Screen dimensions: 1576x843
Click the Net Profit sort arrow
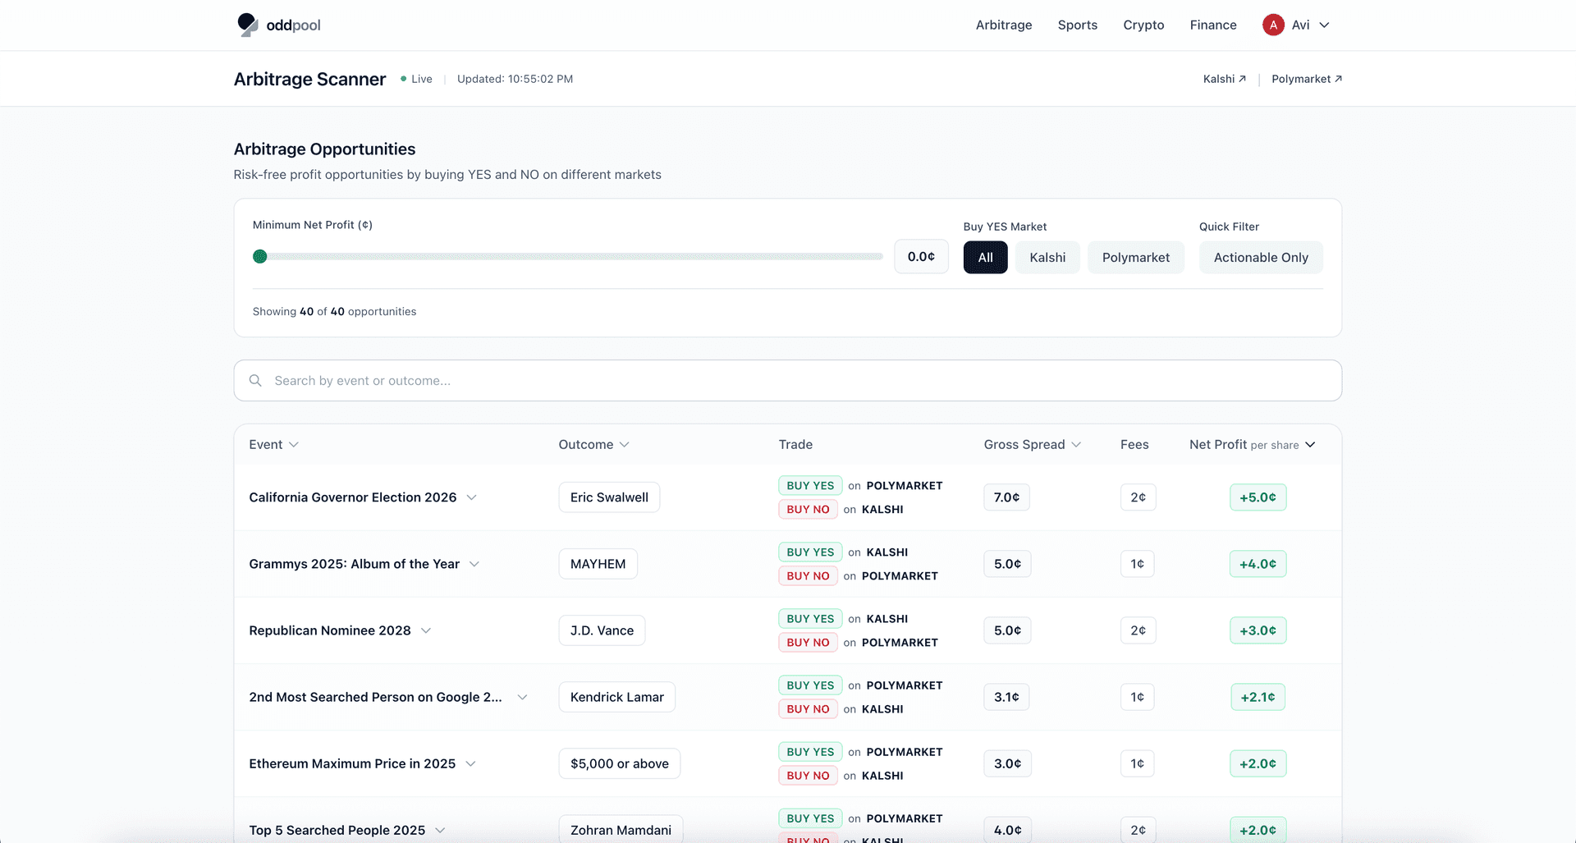click(1310, 445)
